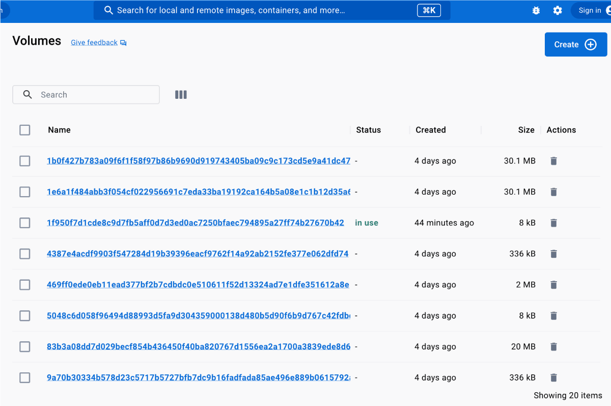The image size is (611, 406).
Task: Delete the in-use 1f950f7d volume
Action: [554, 223]
